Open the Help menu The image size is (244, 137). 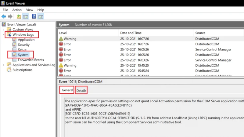(41, 10)
